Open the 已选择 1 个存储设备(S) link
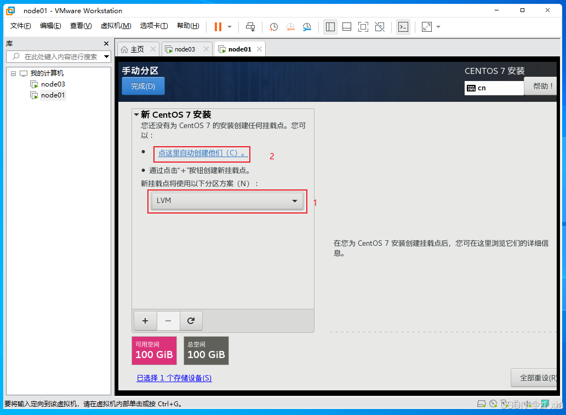The image size is (566, 415). coord(174,378)
